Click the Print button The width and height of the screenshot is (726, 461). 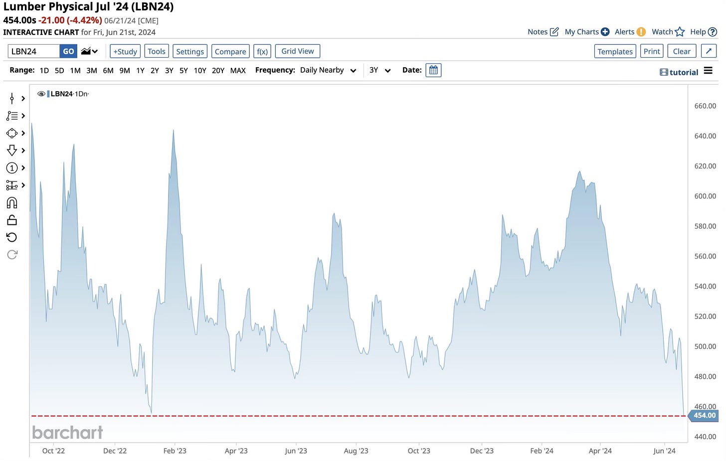pyautogui.click(x=652, y=51)
